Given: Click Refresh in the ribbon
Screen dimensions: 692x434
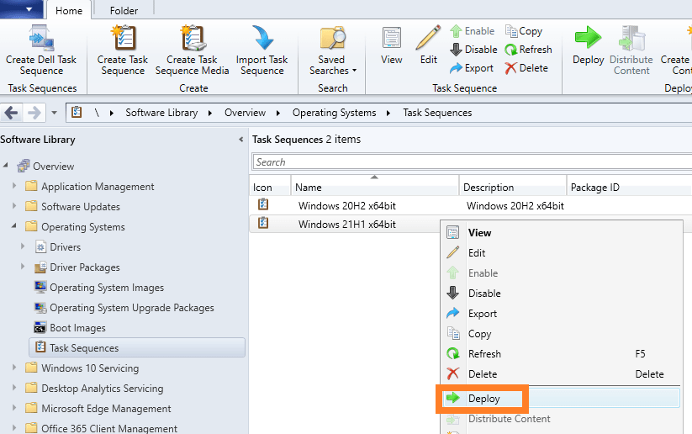Looking at the screenshot, I should (528, 50).
